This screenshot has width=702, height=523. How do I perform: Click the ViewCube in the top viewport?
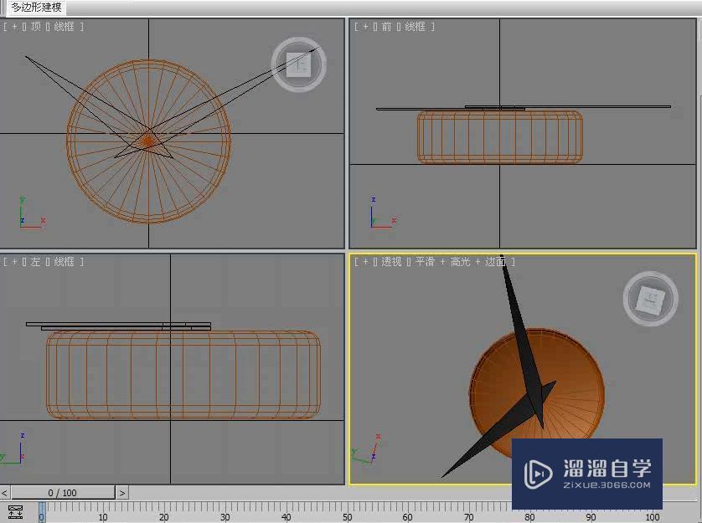click(x=298, y=65)
